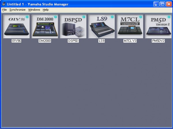
Task: Open the File menu
Action: click(5, 10)
